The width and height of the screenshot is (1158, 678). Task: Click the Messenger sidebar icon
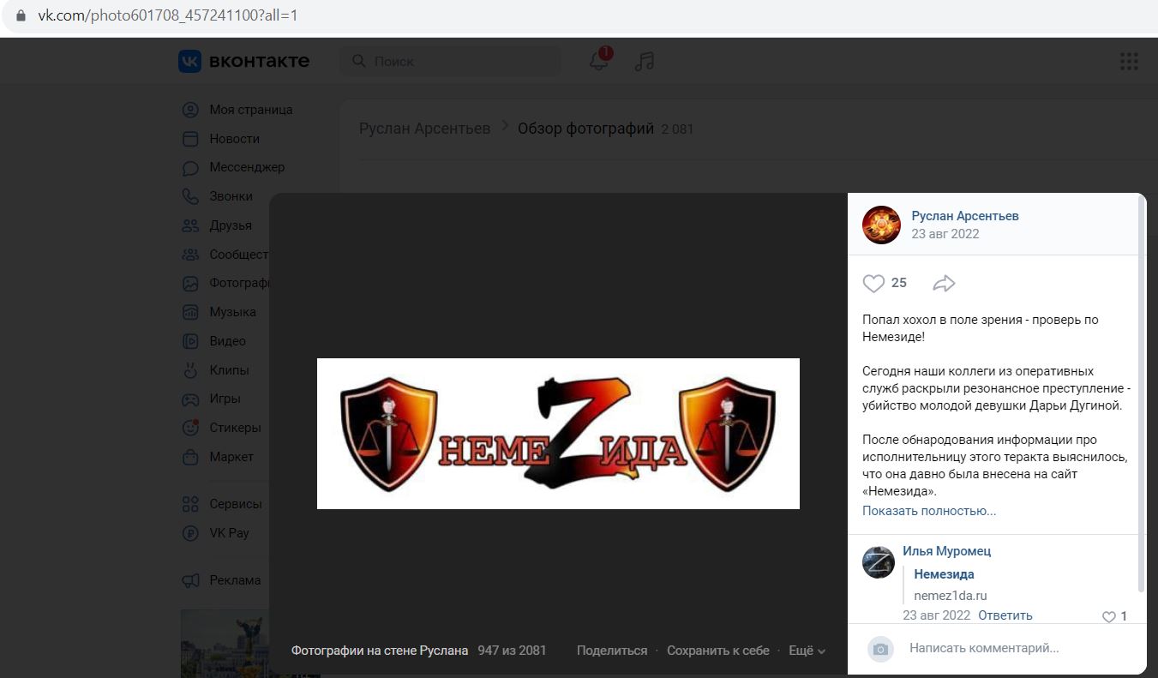tap(190, 167)
